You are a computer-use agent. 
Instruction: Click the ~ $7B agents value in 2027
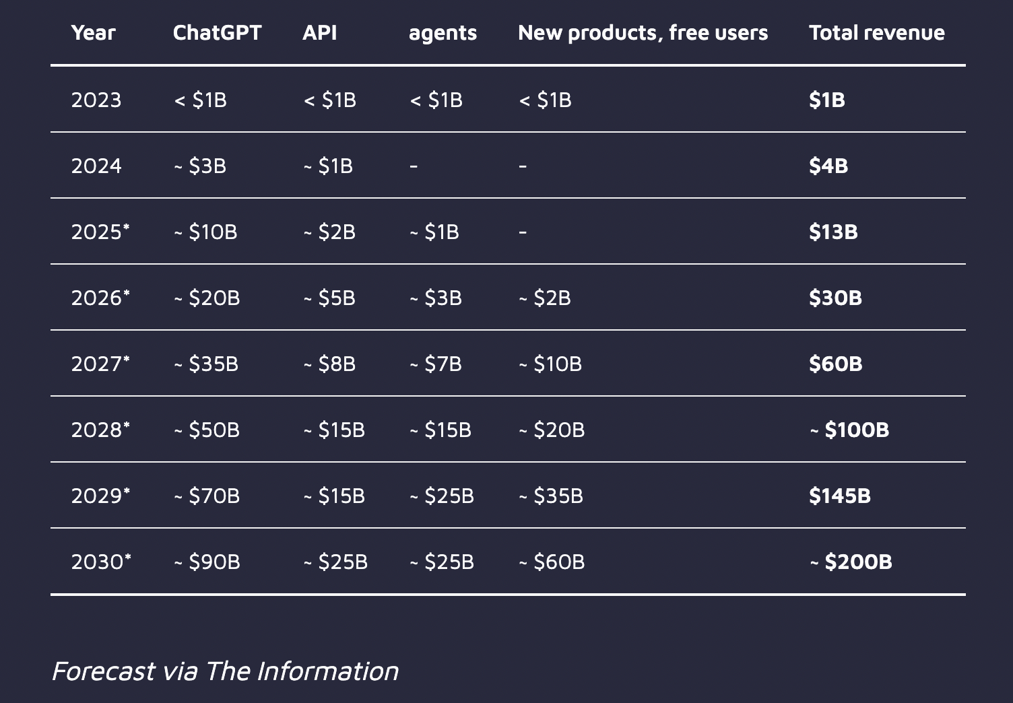(x=436, y=364)
